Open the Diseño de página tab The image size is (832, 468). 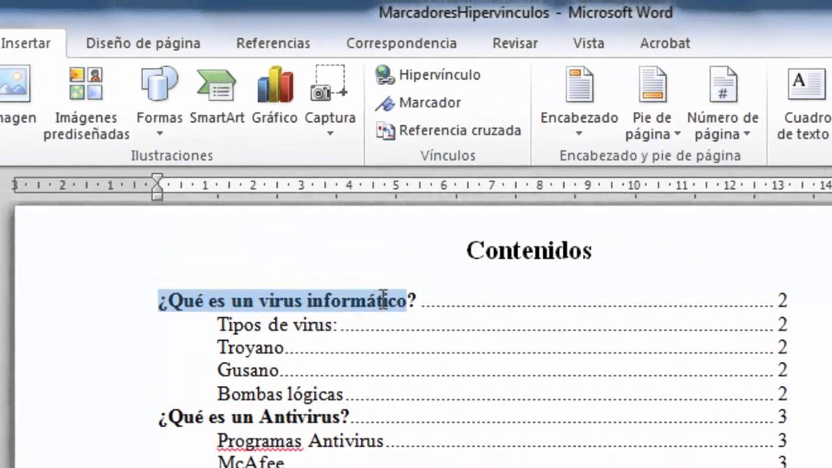point(143,44)
